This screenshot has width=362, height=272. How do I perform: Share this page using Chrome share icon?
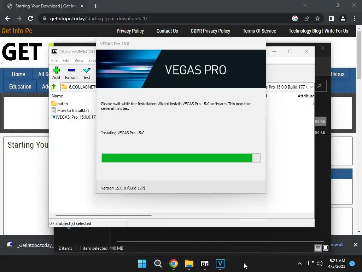click(x=306, y=18)
